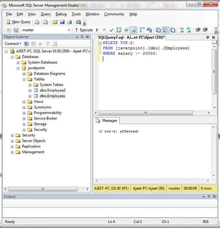220x228 pixels.
Task: Click the Object Explorer horizontal scrollbar thumb
Action: pos(43,189)
